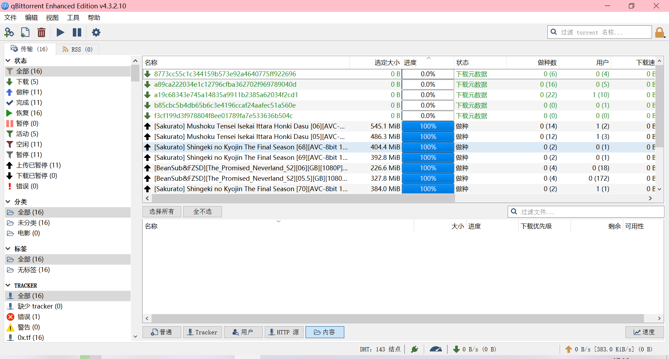Select the active 活动 (5) filter
The image size is (669, 359).
click(68, 134)
